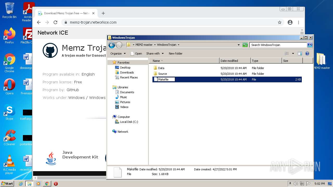Toggle the preview pane button
This screenshot has height=187, width=333.
[x=300, y=54]
